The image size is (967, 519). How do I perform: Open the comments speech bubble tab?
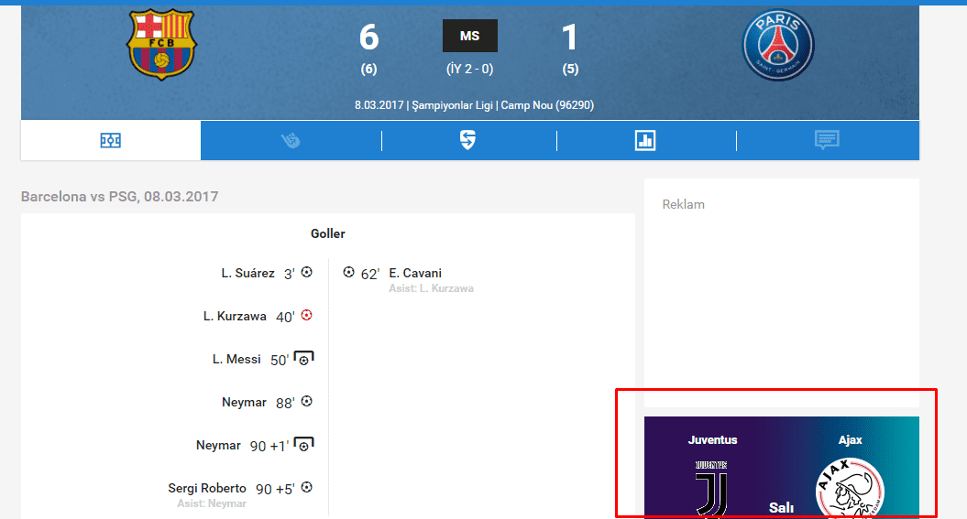pos(827,140)
